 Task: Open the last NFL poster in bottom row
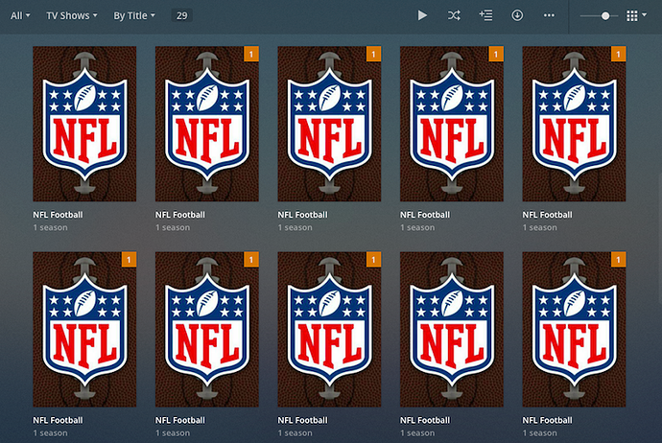[x=574, y=329]
